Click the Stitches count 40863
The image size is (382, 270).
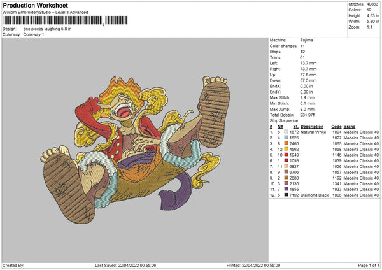pyautogui.click(x=372, y=4)
